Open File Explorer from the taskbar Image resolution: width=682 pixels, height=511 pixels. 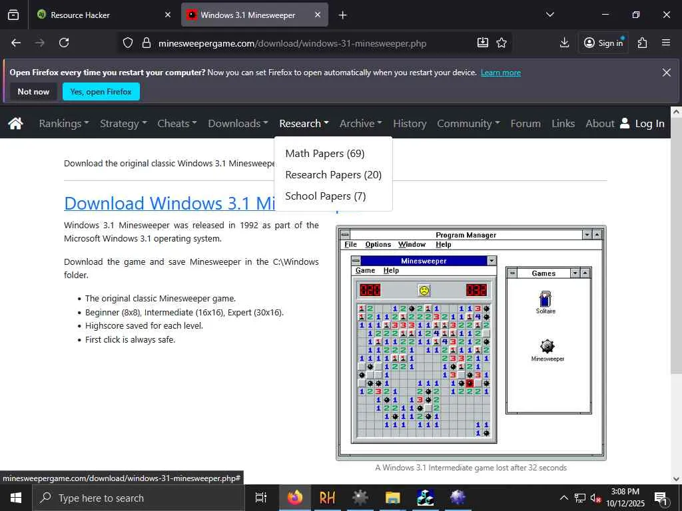tap(392, 498)
